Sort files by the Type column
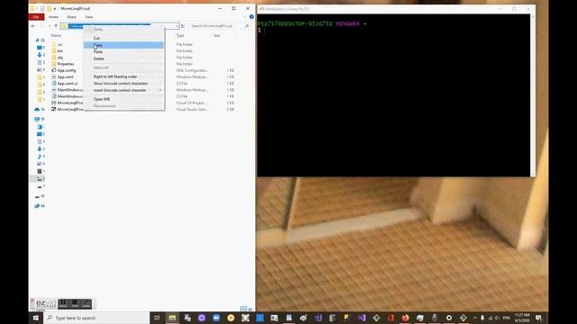 pyautogui.click(x=180, y=36)
